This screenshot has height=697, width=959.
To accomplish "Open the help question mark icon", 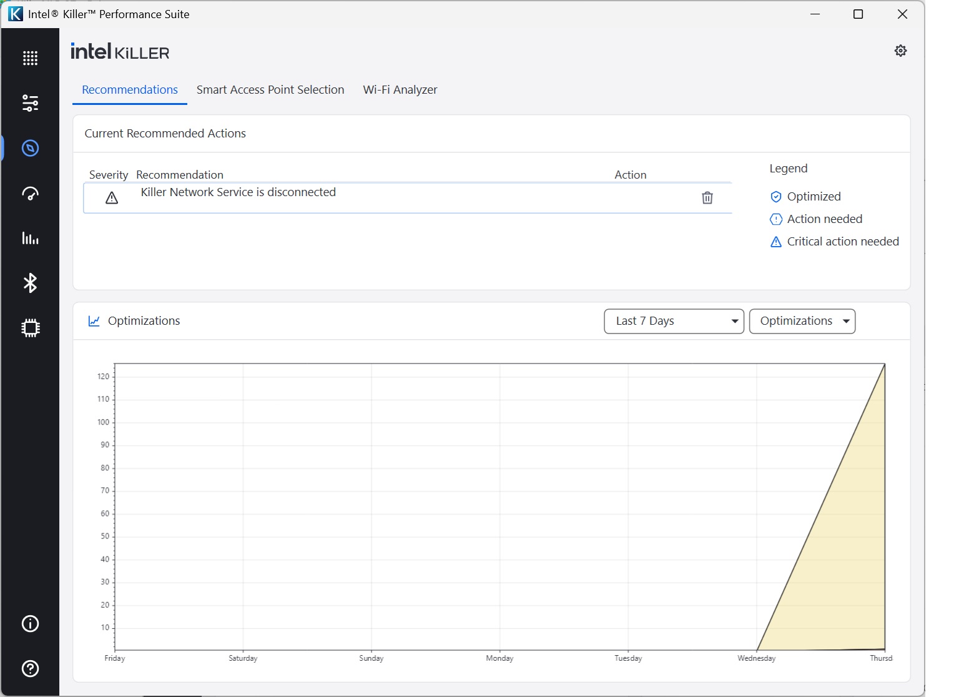I will coord(30,669).
